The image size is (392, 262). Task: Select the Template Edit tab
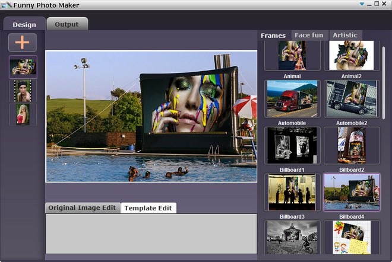[148, 208]
